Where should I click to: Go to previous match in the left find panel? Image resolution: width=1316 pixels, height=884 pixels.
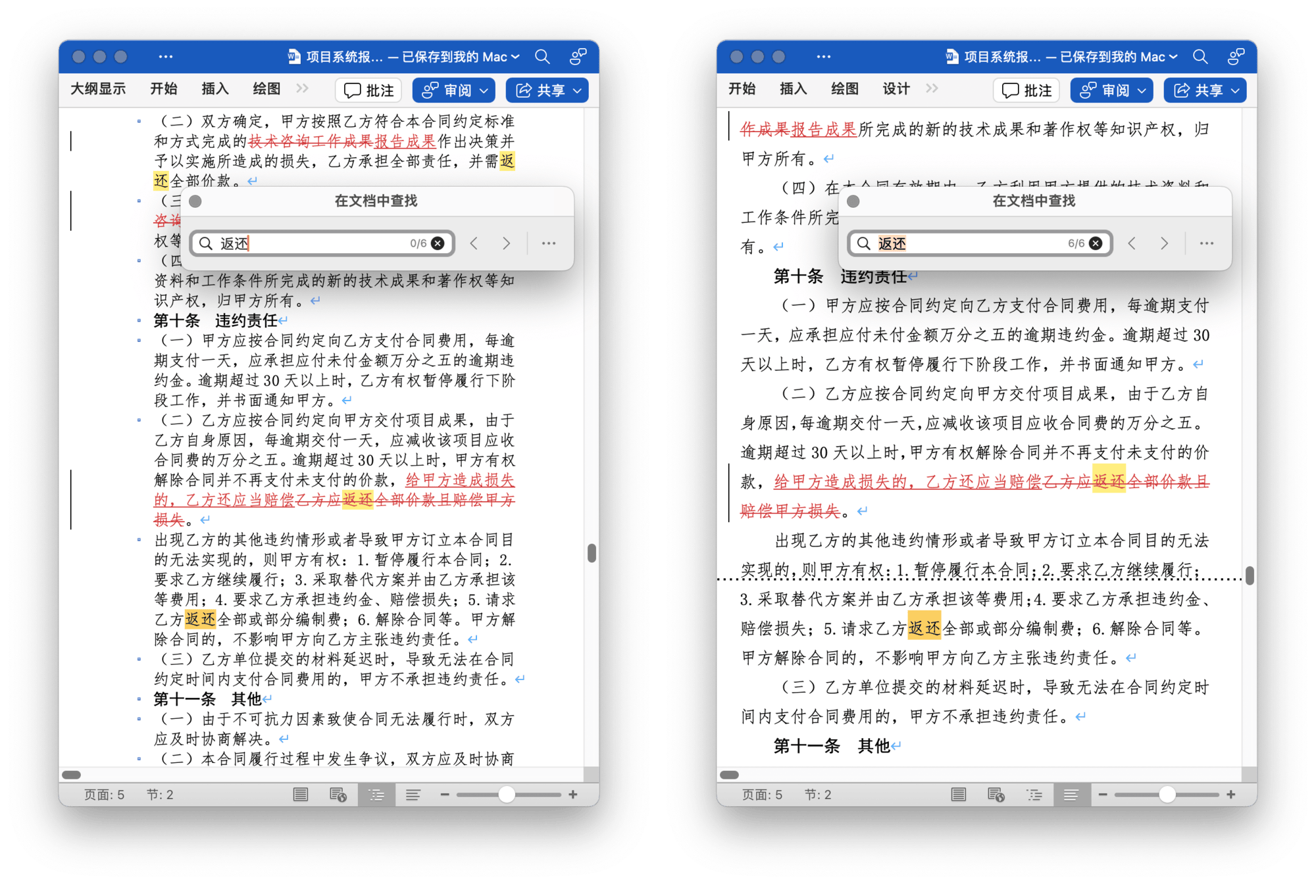[474, 243]
